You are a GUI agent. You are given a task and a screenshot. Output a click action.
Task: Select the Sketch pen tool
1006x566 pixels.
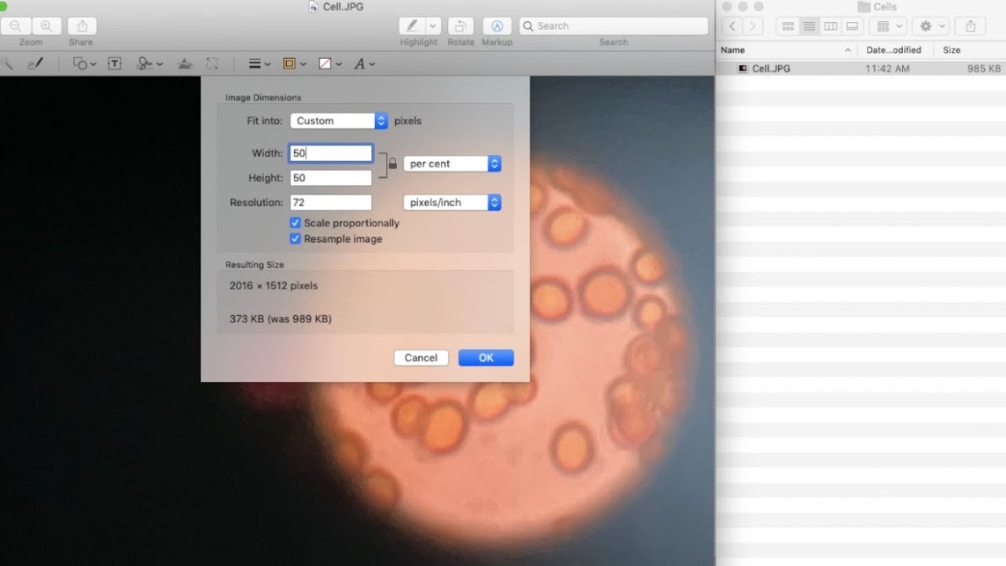click(35, 64)
